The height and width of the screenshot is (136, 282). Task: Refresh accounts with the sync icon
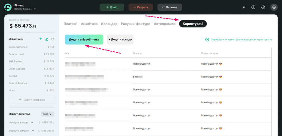(53, 39)
